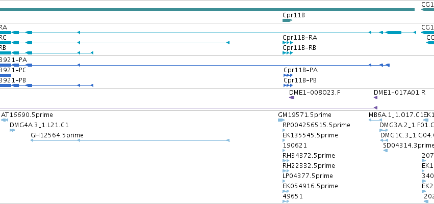Viewport: 434px width, 204px height.
Task: Click the Cpr11B-PA protein label
Action: 300,70
